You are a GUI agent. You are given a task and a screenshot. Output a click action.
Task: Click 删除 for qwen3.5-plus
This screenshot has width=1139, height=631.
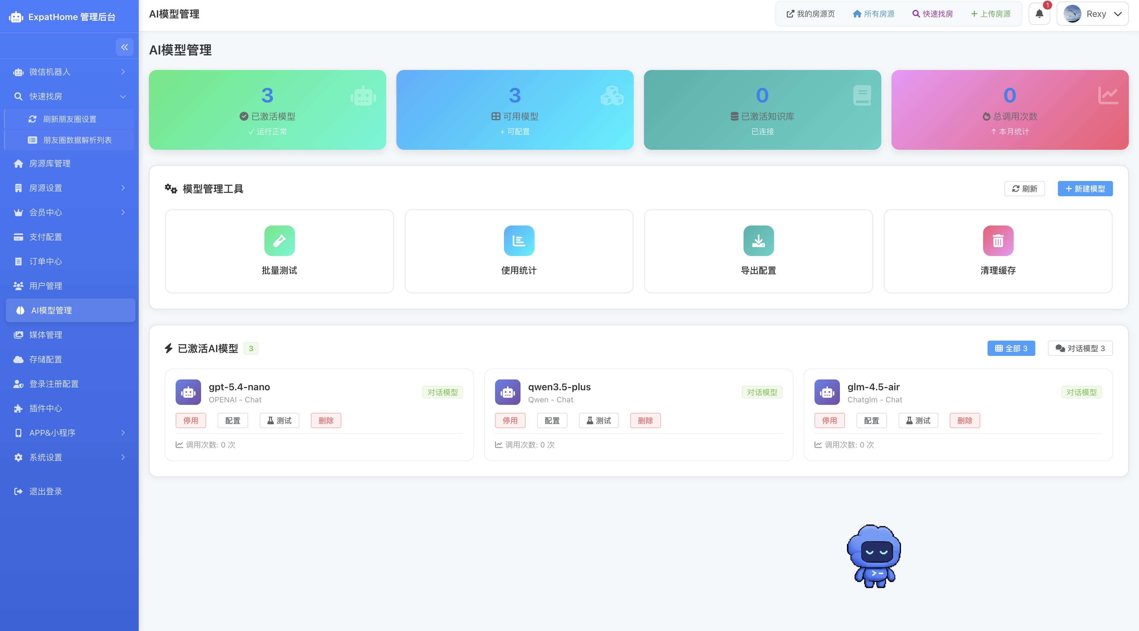(645, 420)
